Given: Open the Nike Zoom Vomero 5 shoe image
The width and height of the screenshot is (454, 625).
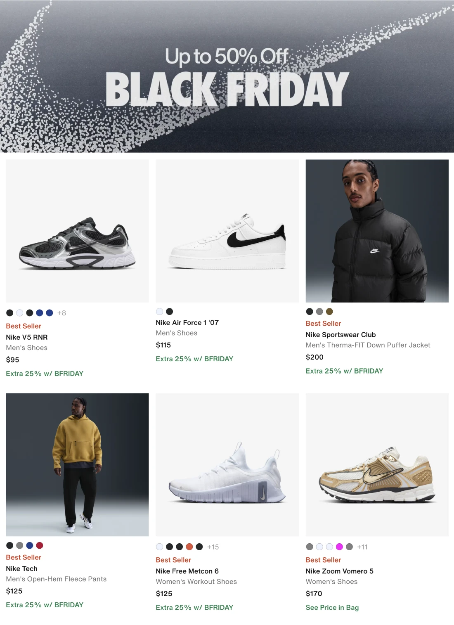Looking at the screenshot, I should pos(377,464).
